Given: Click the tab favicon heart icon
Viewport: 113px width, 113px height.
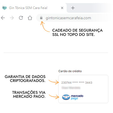Looking at the screenshot, I should coord(5,8).
